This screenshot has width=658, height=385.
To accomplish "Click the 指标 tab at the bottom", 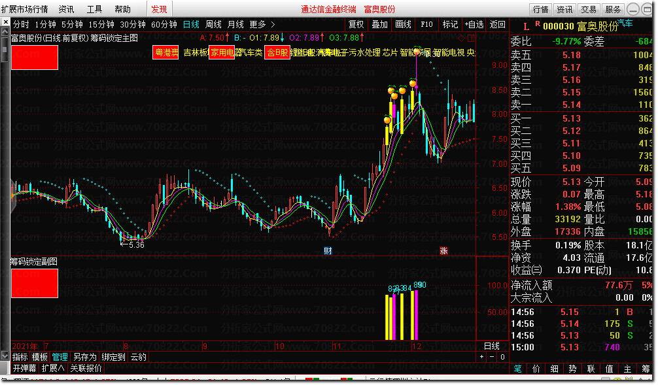I will [x=20, y=357].
